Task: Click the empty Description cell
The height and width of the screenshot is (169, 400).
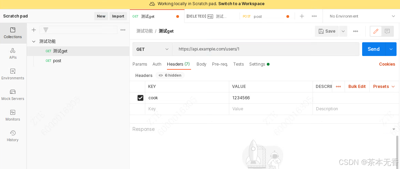Action: click(x=356, y=109)
